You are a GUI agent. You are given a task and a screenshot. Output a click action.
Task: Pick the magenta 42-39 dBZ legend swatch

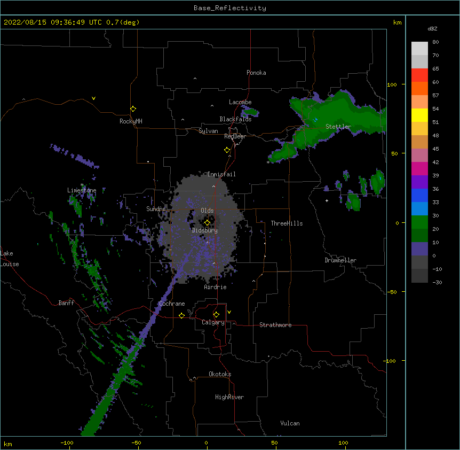419,168
